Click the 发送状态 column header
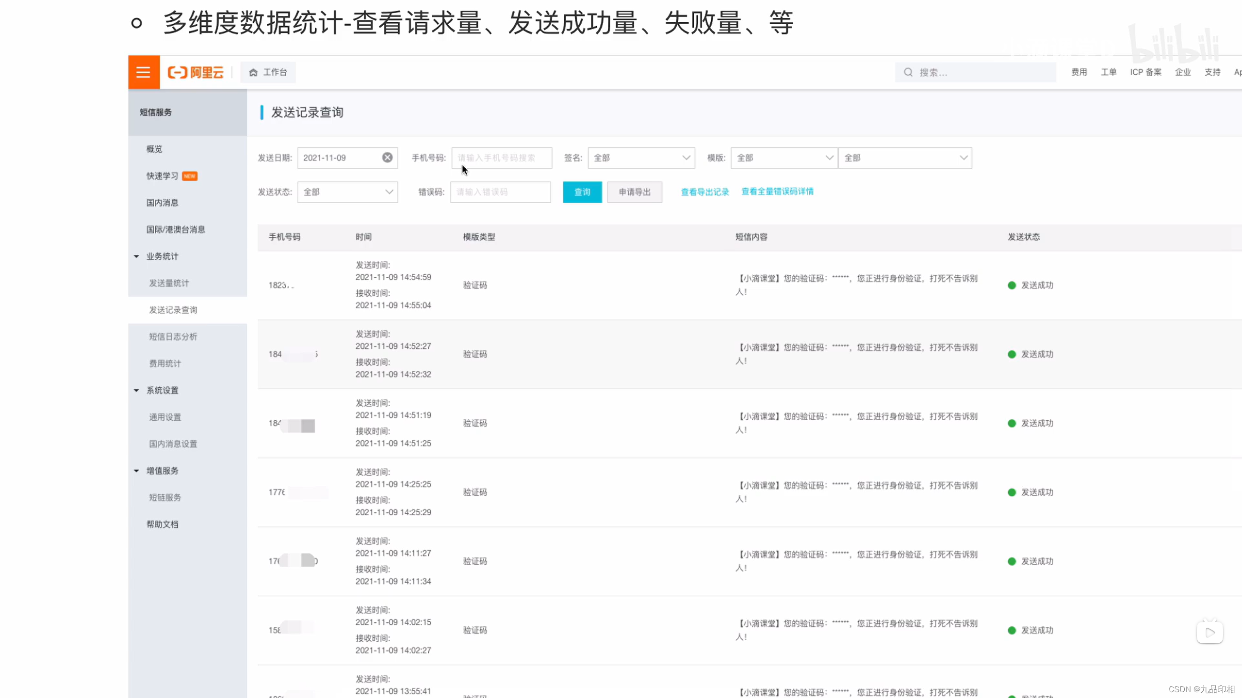This screenshot has width=1242, height=698. (1024, 237)
